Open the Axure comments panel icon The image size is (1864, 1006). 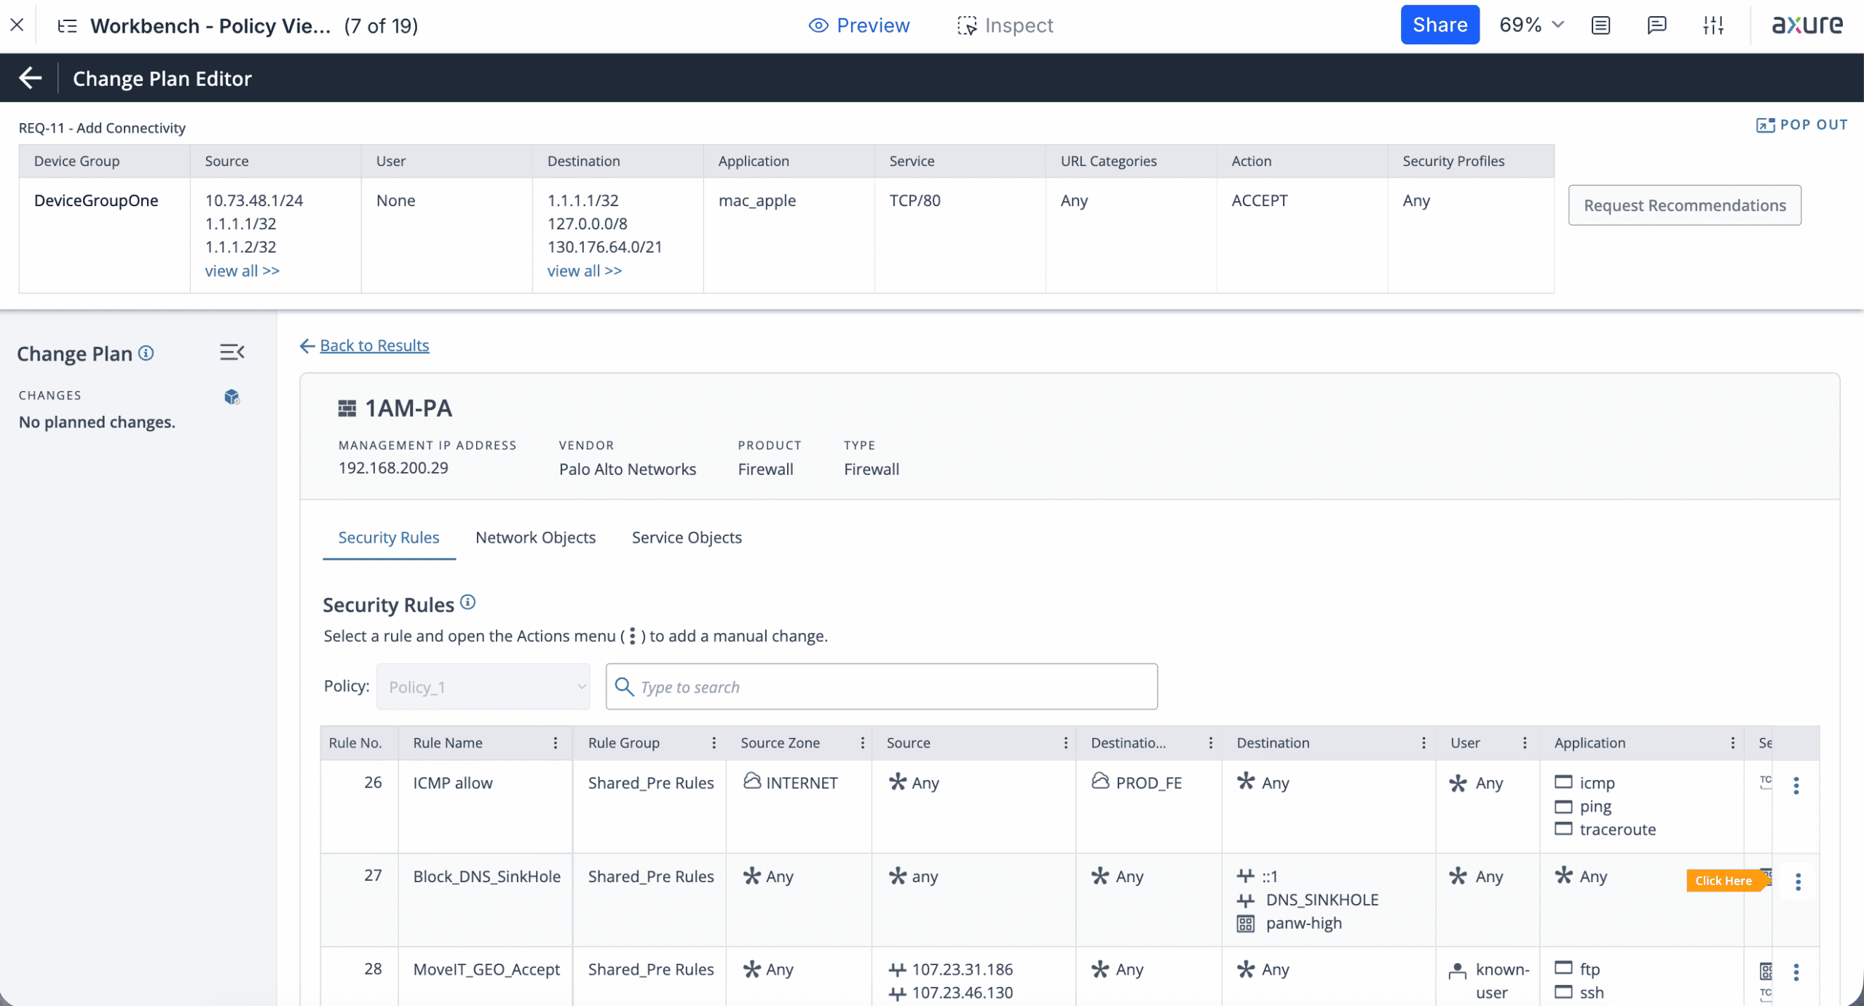point(1656,25)
